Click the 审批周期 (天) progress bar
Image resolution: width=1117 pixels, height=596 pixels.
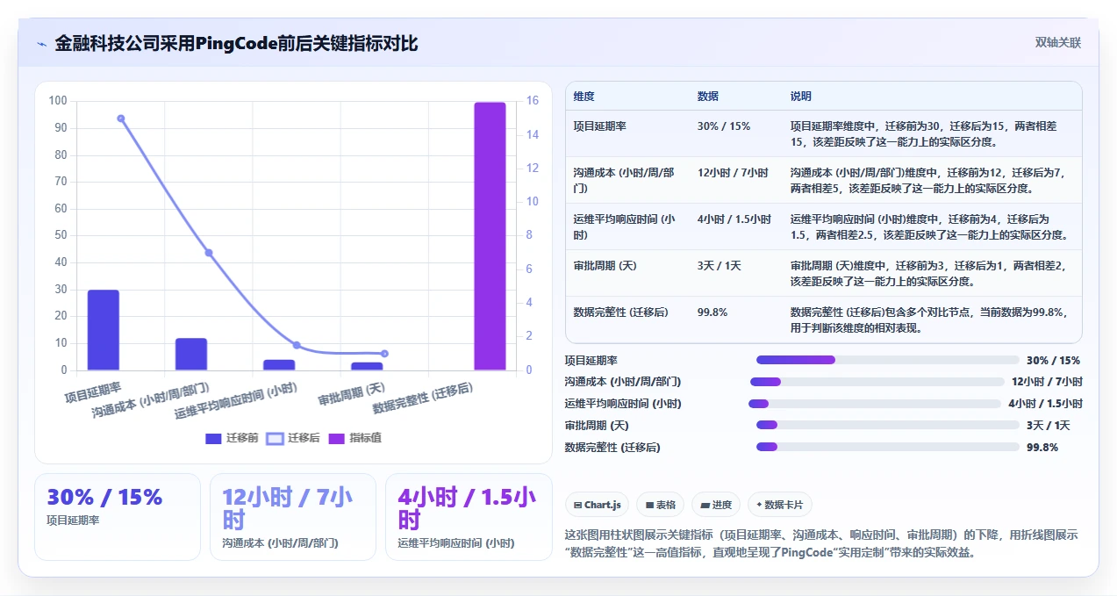tap(888, 426)
